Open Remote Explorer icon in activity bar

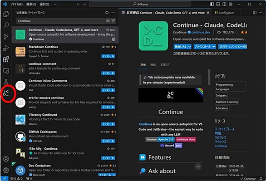point(6,71)
